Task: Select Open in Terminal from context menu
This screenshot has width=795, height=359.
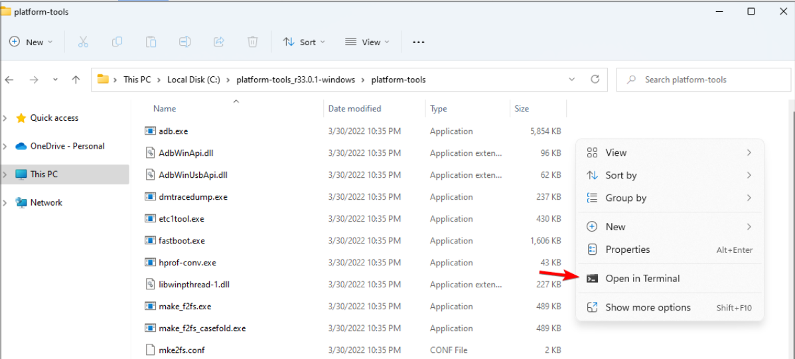Action: pyautogui.click(x=642, y=279)
